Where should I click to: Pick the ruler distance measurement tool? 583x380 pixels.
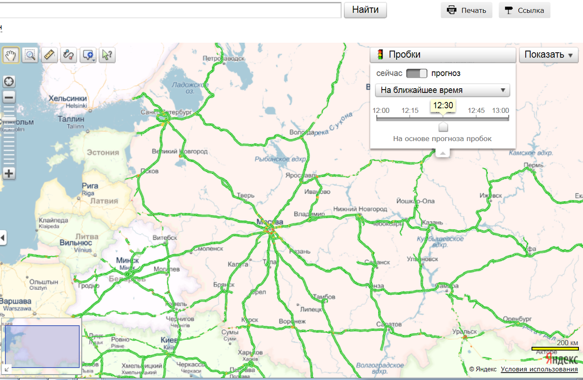point(49,55)
